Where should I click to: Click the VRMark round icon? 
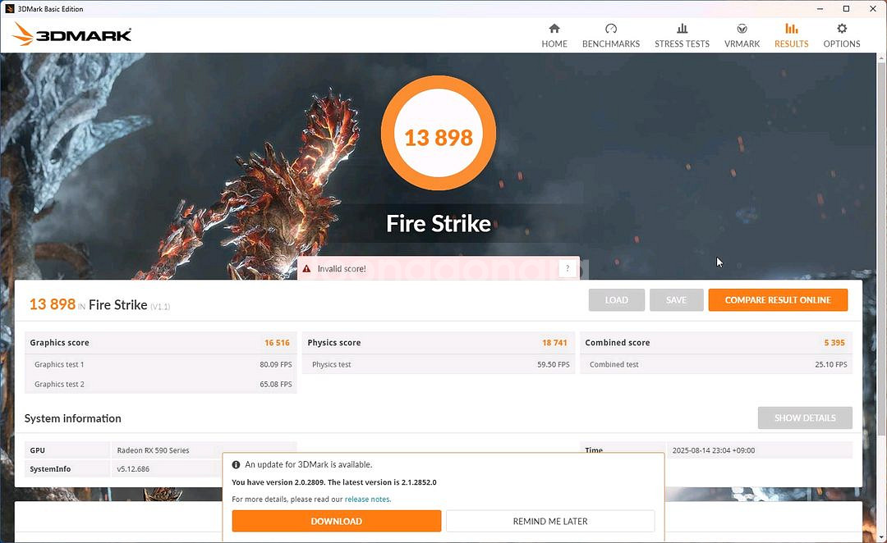742,28
